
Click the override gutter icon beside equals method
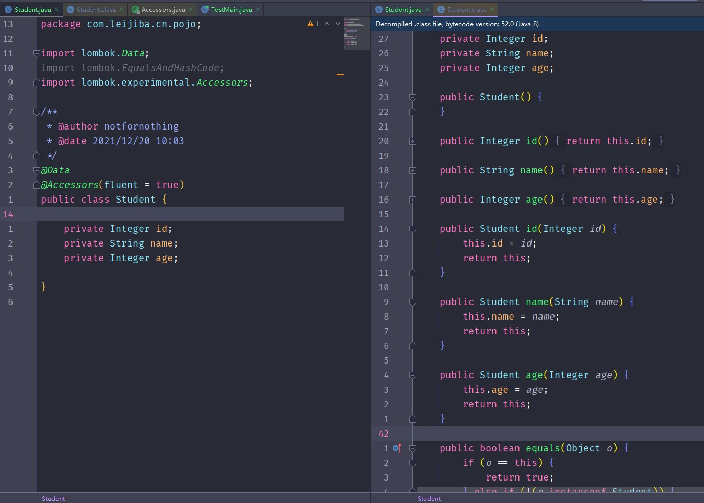[397, 448]
